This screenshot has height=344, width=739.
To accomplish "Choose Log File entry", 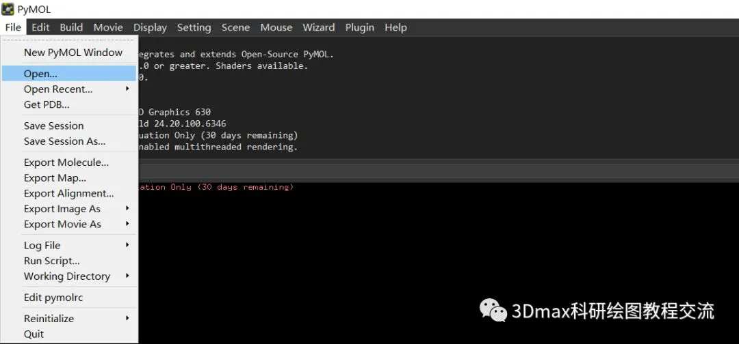I will (69, 245).
